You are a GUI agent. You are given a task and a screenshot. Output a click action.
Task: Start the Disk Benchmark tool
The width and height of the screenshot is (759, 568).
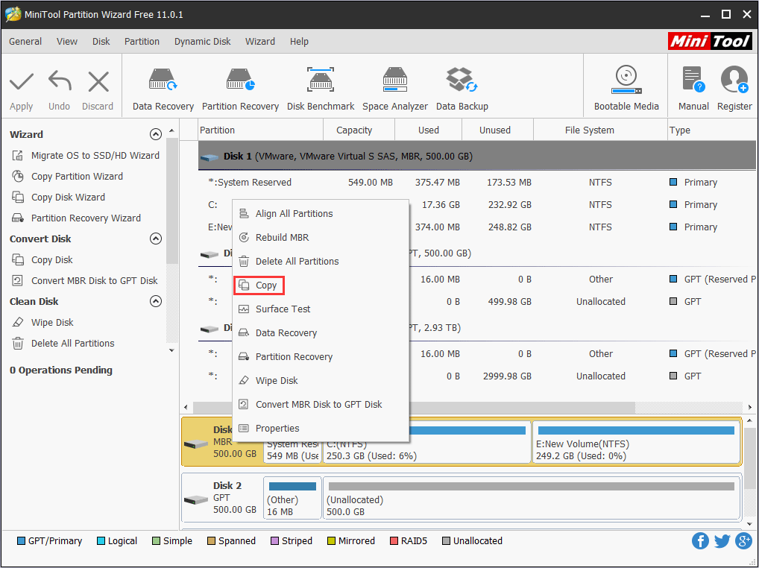[x=321, y=85]
